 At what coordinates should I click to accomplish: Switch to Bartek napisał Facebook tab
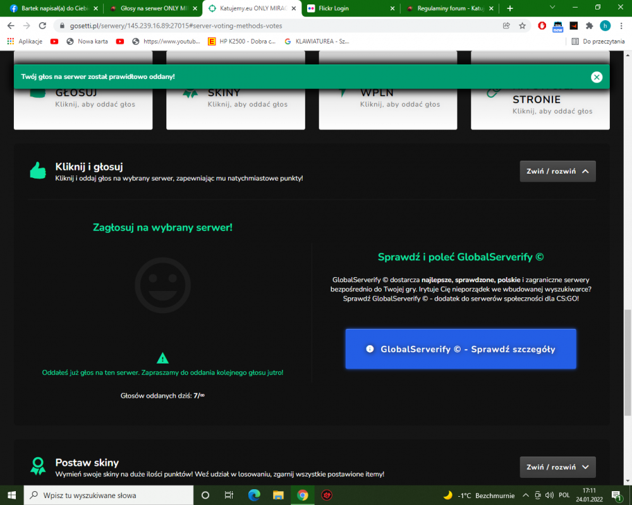[x=49, y=8]
